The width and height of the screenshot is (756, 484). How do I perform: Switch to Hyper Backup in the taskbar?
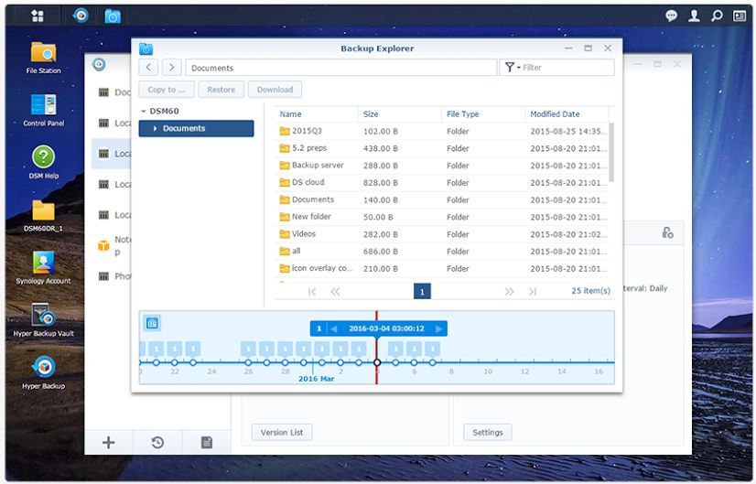coord(81,16)
